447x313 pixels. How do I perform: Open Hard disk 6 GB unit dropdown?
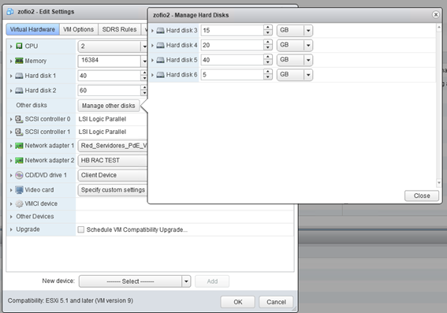coord(308,75)
